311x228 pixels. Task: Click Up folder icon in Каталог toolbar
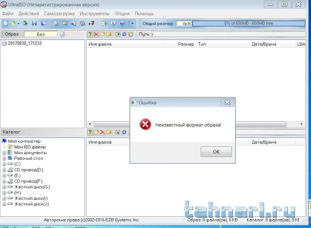click(90, 132)
